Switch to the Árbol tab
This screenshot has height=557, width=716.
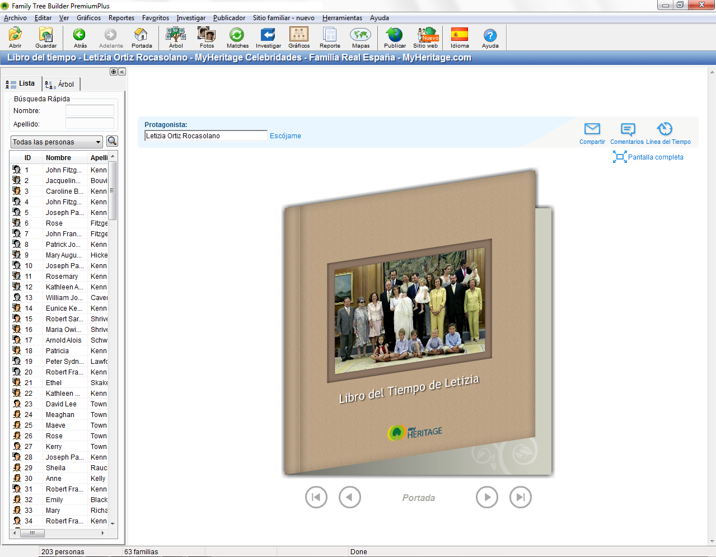coord(60,85)
